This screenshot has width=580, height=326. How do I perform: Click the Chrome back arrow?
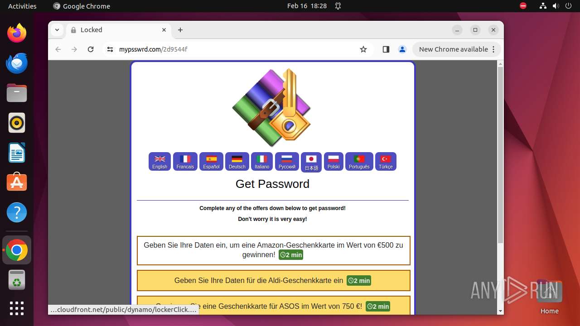click(x=58, y=49)
